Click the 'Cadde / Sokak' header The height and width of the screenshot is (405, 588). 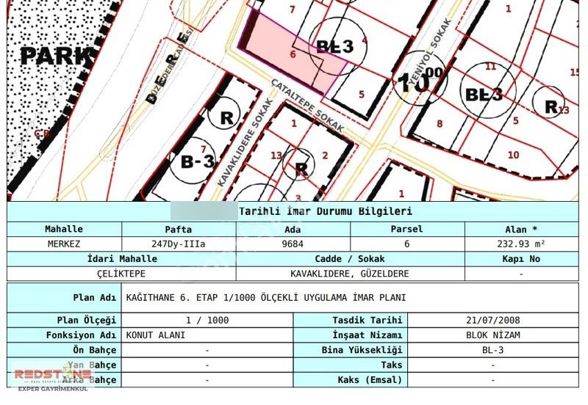coord(350,259)
